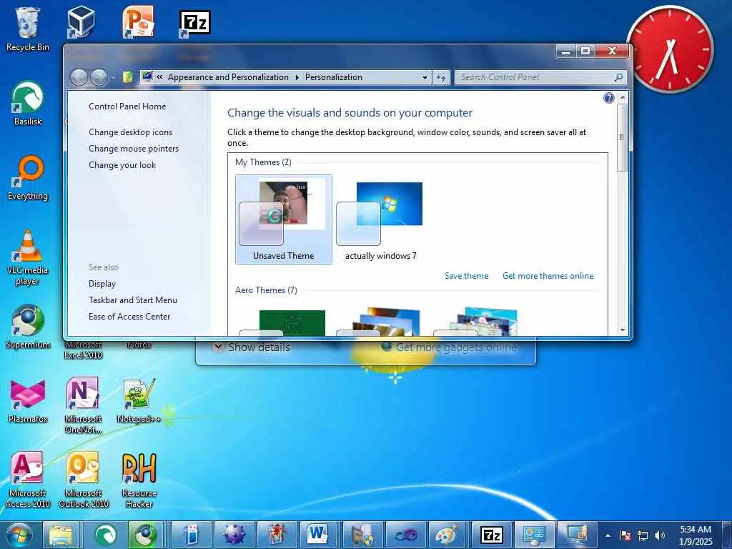The height and width of the screenshot is (549, 732).
Task: Open Notepad++ desktop shortcut
Action: tap(138, 401)
